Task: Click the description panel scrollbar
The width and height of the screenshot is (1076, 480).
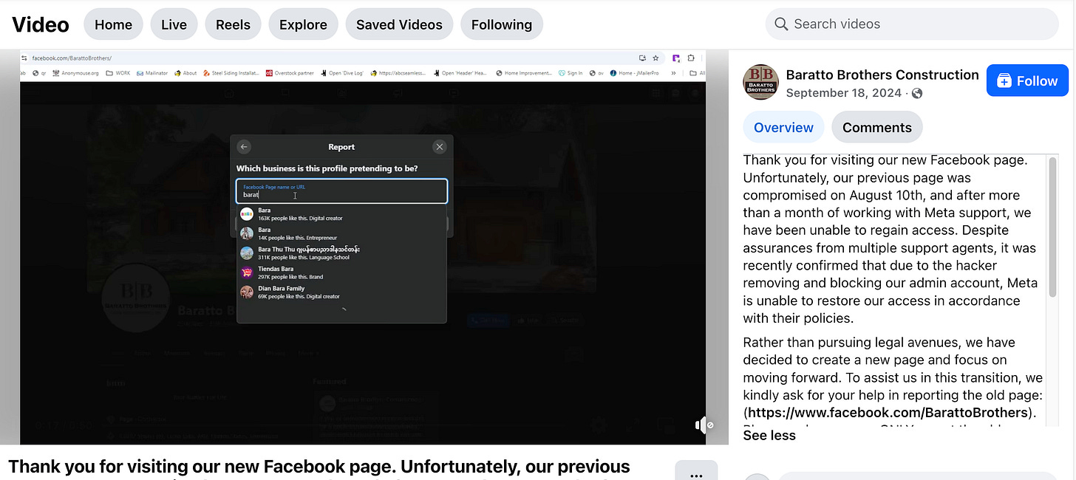Action: (x=1053, y=227)
